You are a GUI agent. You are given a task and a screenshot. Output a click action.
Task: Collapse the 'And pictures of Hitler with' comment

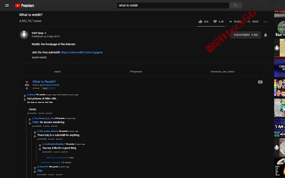coord(28,95)
